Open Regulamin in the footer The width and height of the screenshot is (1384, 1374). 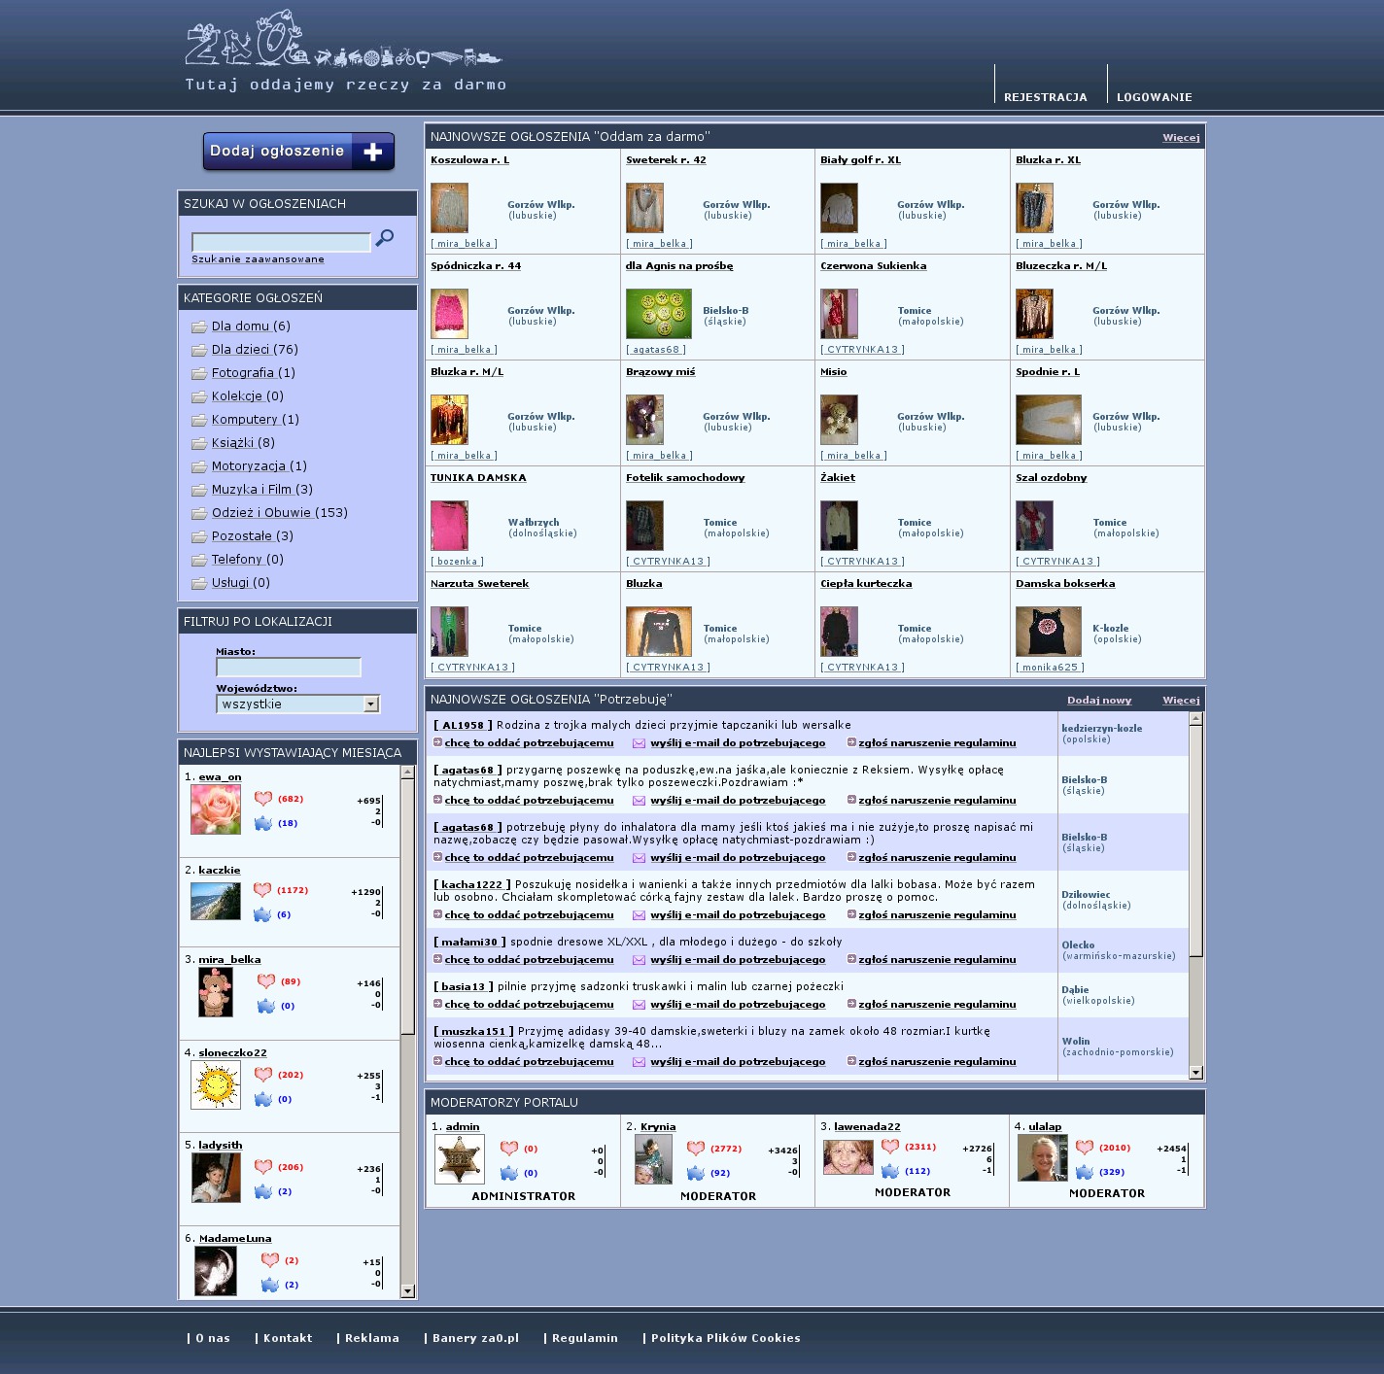[584, 1338]
